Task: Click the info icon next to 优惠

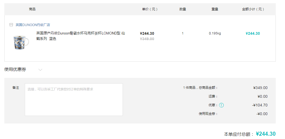Action: 221,105
